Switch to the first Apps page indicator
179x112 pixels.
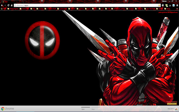click(x=86, y=108)
